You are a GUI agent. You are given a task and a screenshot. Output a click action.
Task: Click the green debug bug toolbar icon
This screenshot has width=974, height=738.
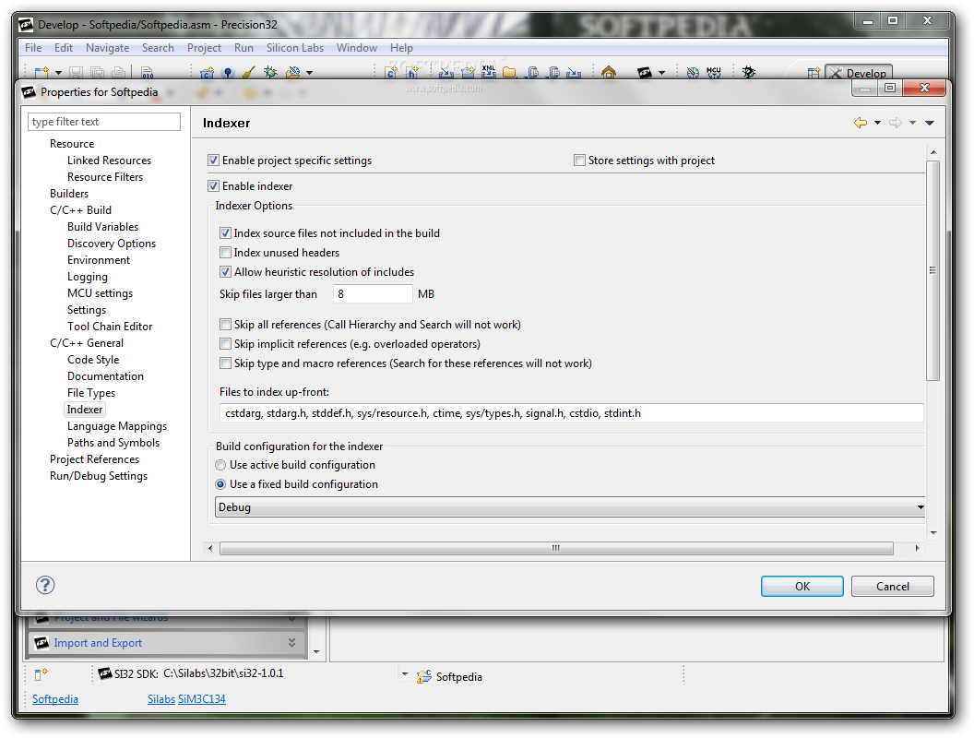pos(270,73)
